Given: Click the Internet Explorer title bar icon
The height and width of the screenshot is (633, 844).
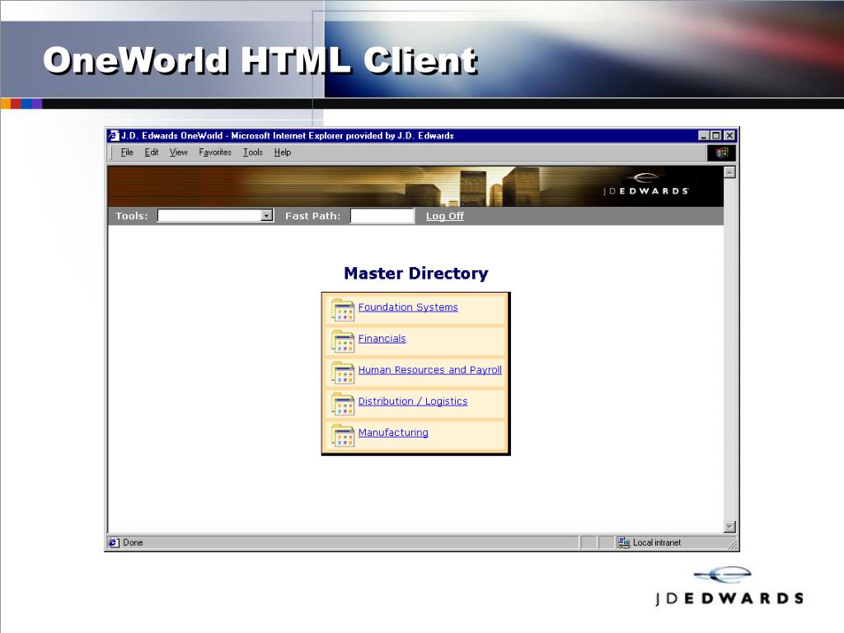Looking at the screenshot, I should tap(114, 136).
